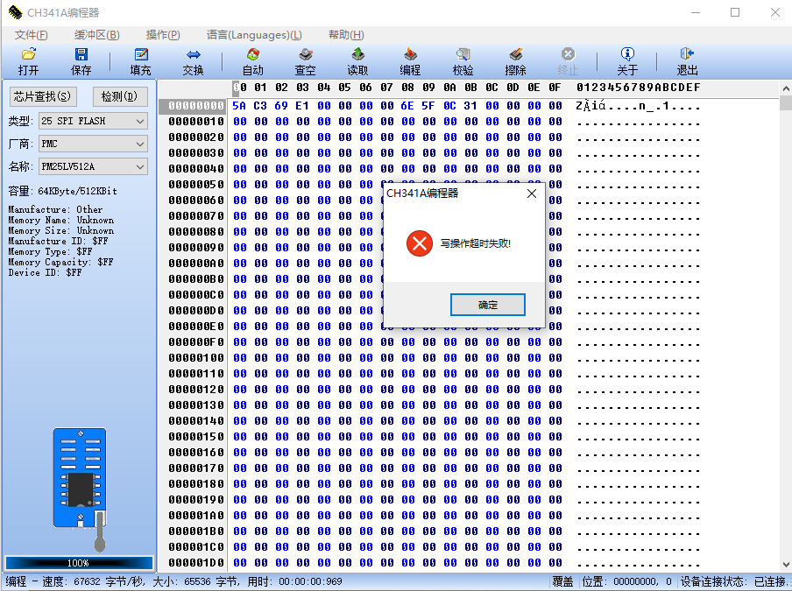The image size is (792, 591).
Task: Click the 退出 (Exit) toolbar icon
Action: [687, 54]
